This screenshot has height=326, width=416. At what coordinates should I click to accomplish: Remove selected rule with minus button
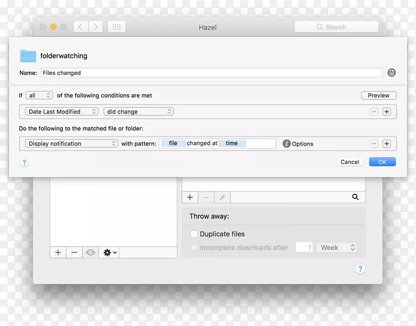(x=206, y=197)
